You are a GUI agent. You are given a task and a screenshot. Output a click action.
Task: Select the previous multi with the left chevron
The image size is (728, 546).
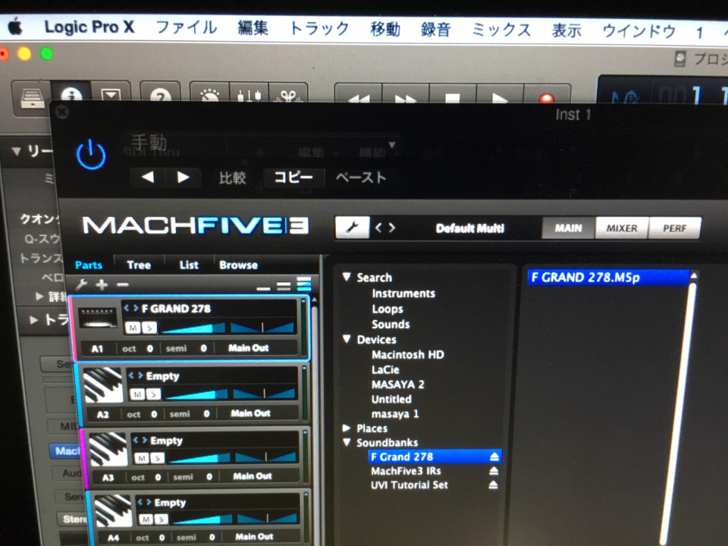[378, 227]
